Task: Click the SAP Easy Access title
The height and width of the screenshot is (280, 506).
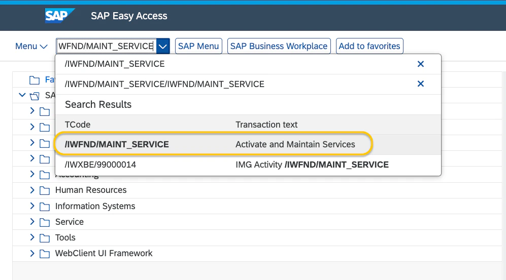Action: [x=129, y=16]
